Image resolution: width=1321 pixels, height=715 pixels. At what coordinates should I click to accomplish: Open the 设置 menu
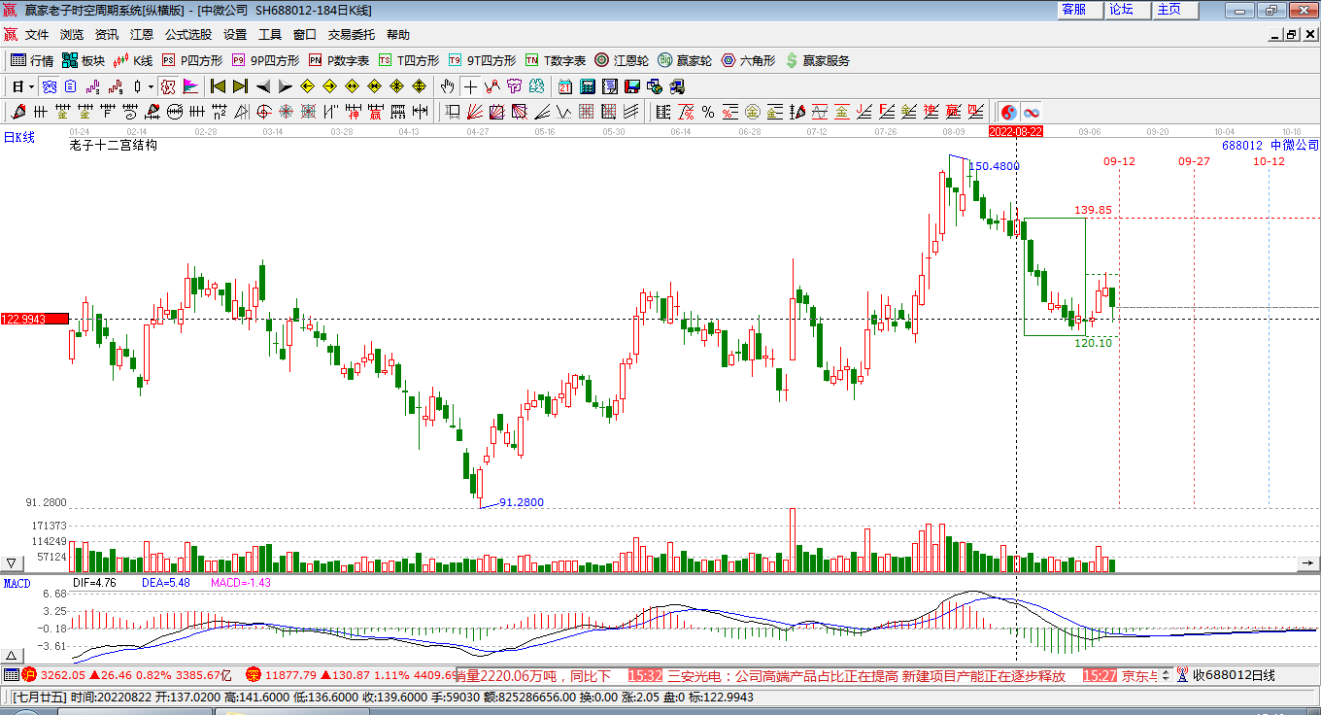(235, 34)
